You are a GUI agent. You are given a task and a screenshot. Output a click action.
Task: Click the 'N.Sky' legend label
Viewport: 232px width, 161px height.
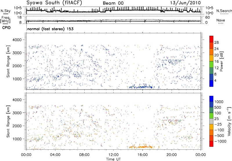click(6, 11)
